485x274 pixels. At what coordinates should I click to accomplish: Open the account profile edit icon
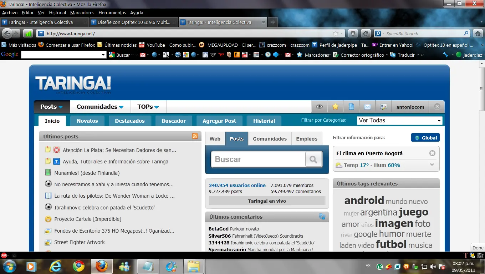(x=384, y=107)
